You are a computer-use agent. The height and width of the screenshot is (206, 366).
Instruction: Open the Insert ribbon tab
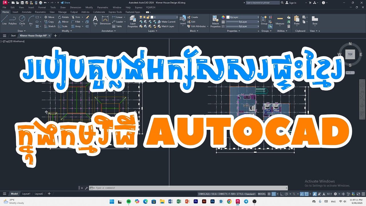pos(15,12)
